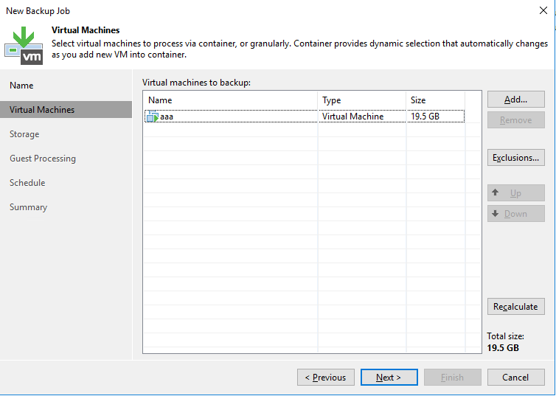Proceed with the Next button
Image resolution: width=556 pixels, height=396 pixels.
click(389, 378)
